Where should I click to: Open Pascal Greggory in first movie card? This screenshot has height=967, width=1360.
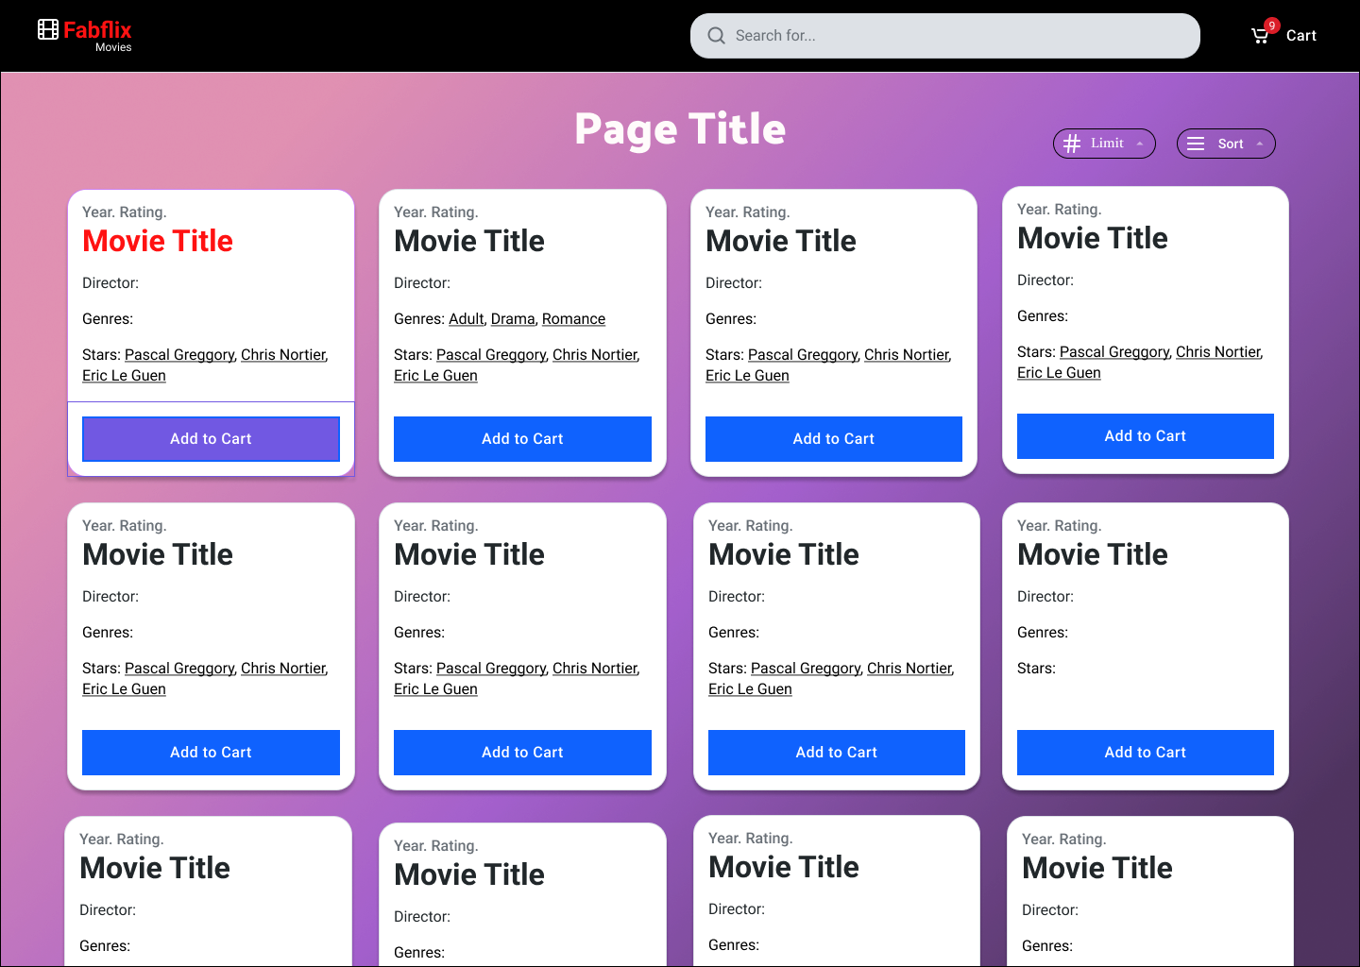[x=179, y=355]
